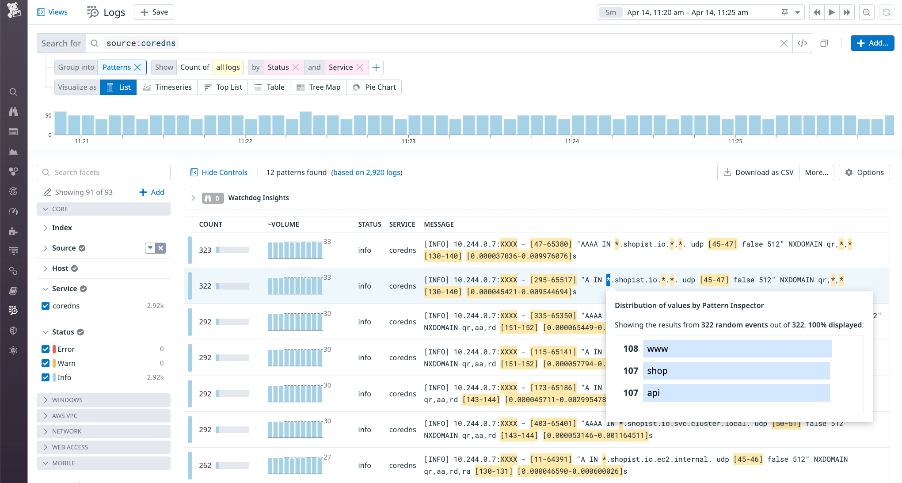Screen dimensions: 902x483
Task: Expand the Watchdog Insights panel
Action: click(x=193, y=198)
